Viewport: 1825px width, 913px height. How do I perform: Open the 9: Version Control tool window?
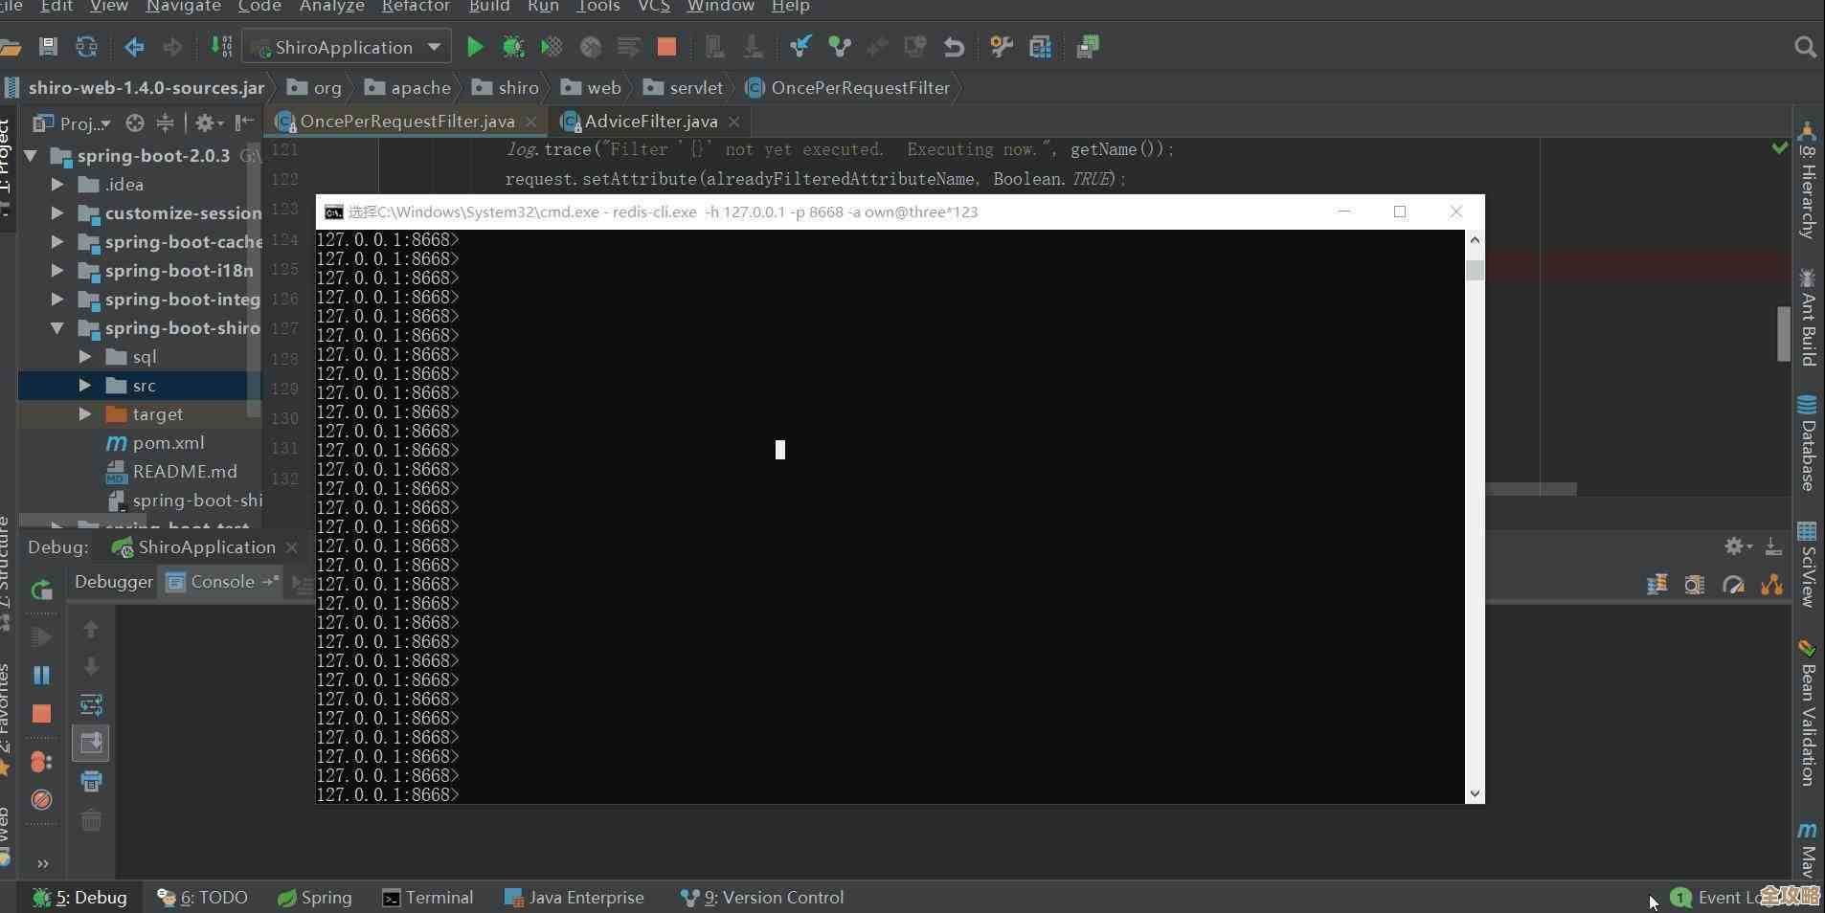[x=762, y=898]
